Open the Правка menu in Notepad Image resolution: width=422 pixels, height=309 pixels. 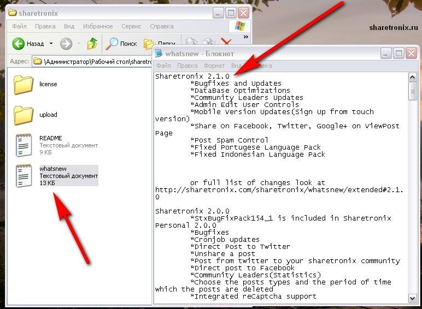187,66
